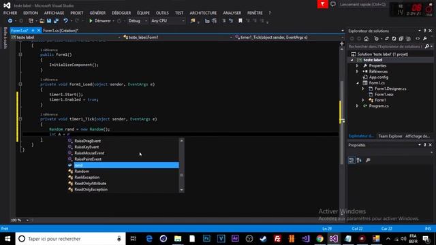
Task: Click the Démarrer start button
Action: click(x=100, y=21)
